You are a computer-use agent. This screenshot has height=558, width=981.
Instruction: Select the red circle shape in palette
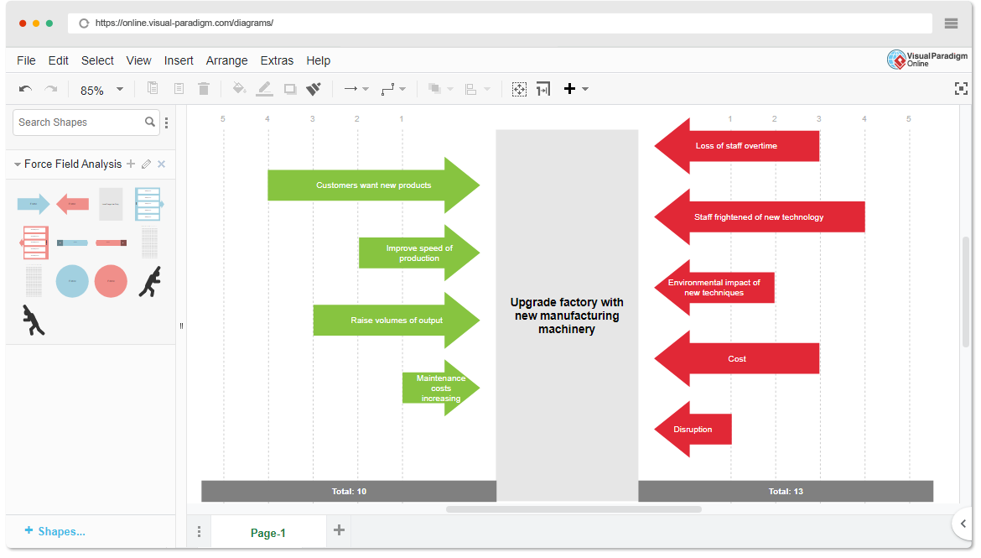[x=111, y=281]
